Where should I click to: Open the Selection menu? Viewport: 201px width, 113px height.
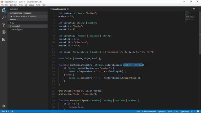pyautogui.click(x=14, y=5)
